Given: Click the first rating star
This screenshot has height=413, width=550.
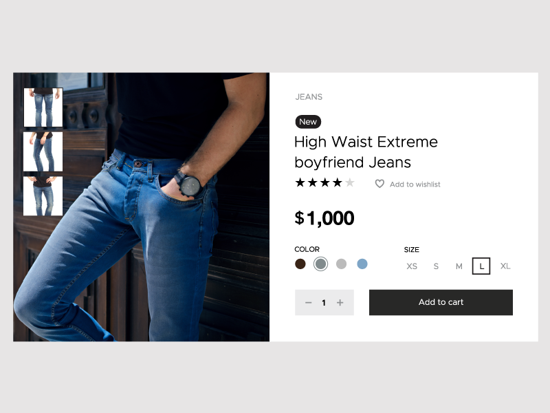Looking at the screenshot, I should [x=300, y=182].
